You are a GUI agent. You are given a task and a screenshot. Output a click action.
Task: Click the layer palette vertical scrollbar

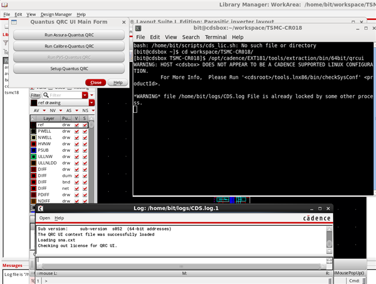pyautogui.click(x=92, y=160)
